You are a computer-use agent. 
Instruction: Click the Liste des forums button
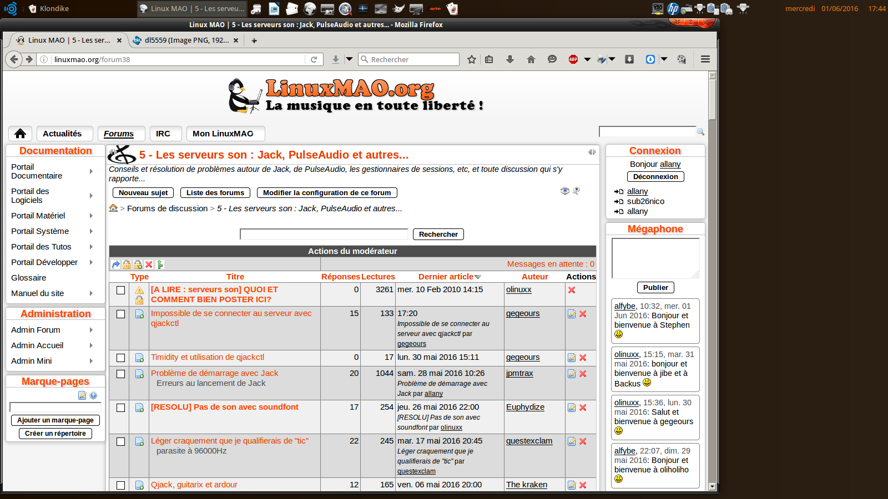(x=215, y=192)
